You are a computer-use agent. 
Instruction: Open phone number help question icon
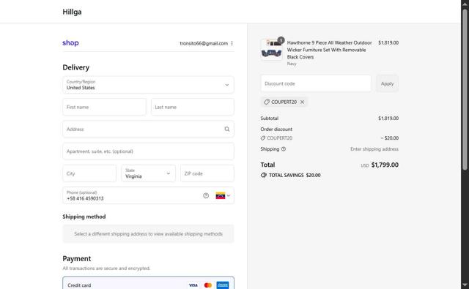tap(206, 195)
